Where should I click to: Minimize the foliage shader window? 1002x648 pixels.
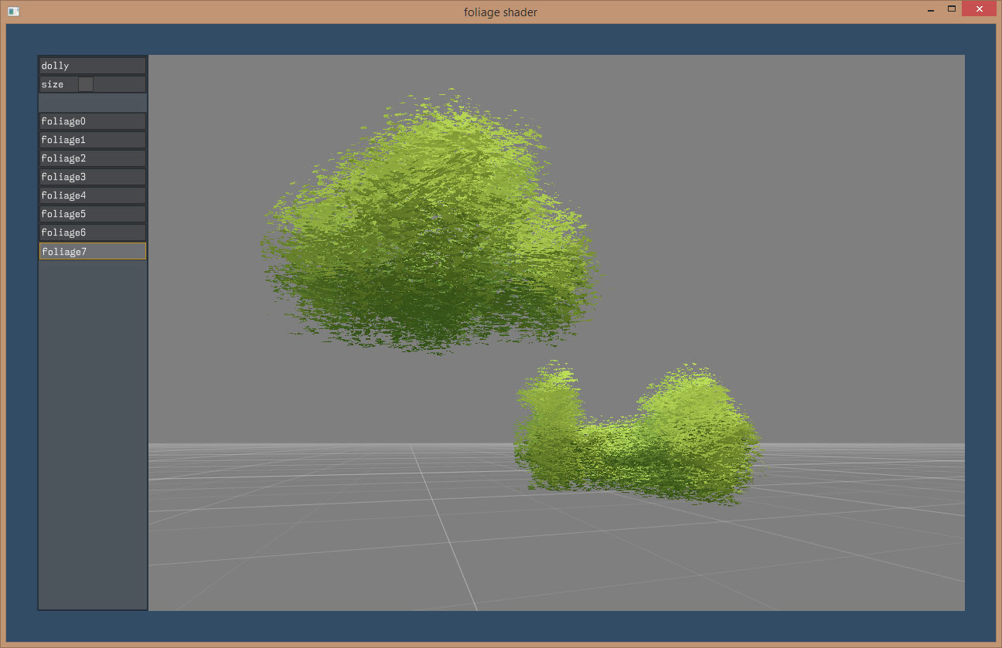coord(929,10)
